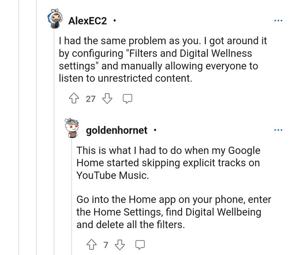Open more options for AlexEC2's comment
302x255 pixels.
(x=278, y=21)
